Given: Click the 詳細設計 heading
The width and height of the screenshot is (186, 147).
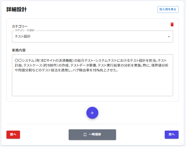Looking at the screenshot, I should pos(17,9).
